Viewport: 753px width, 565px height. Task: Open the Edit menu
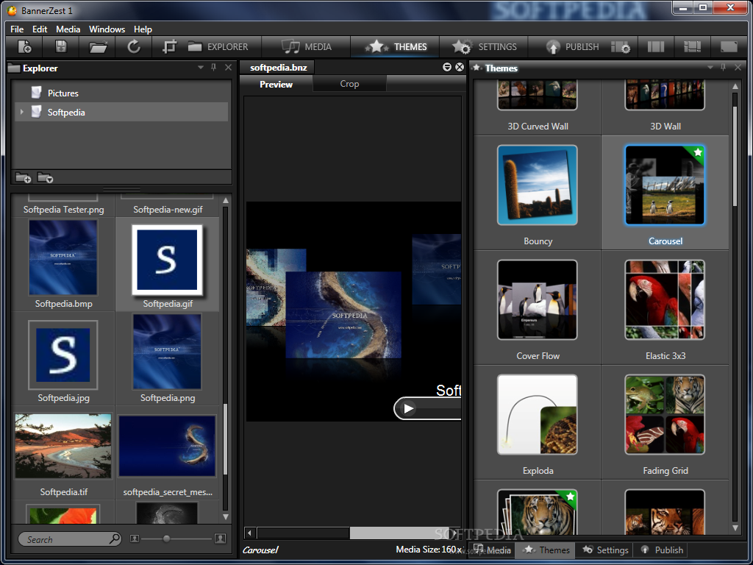point(40,29)
